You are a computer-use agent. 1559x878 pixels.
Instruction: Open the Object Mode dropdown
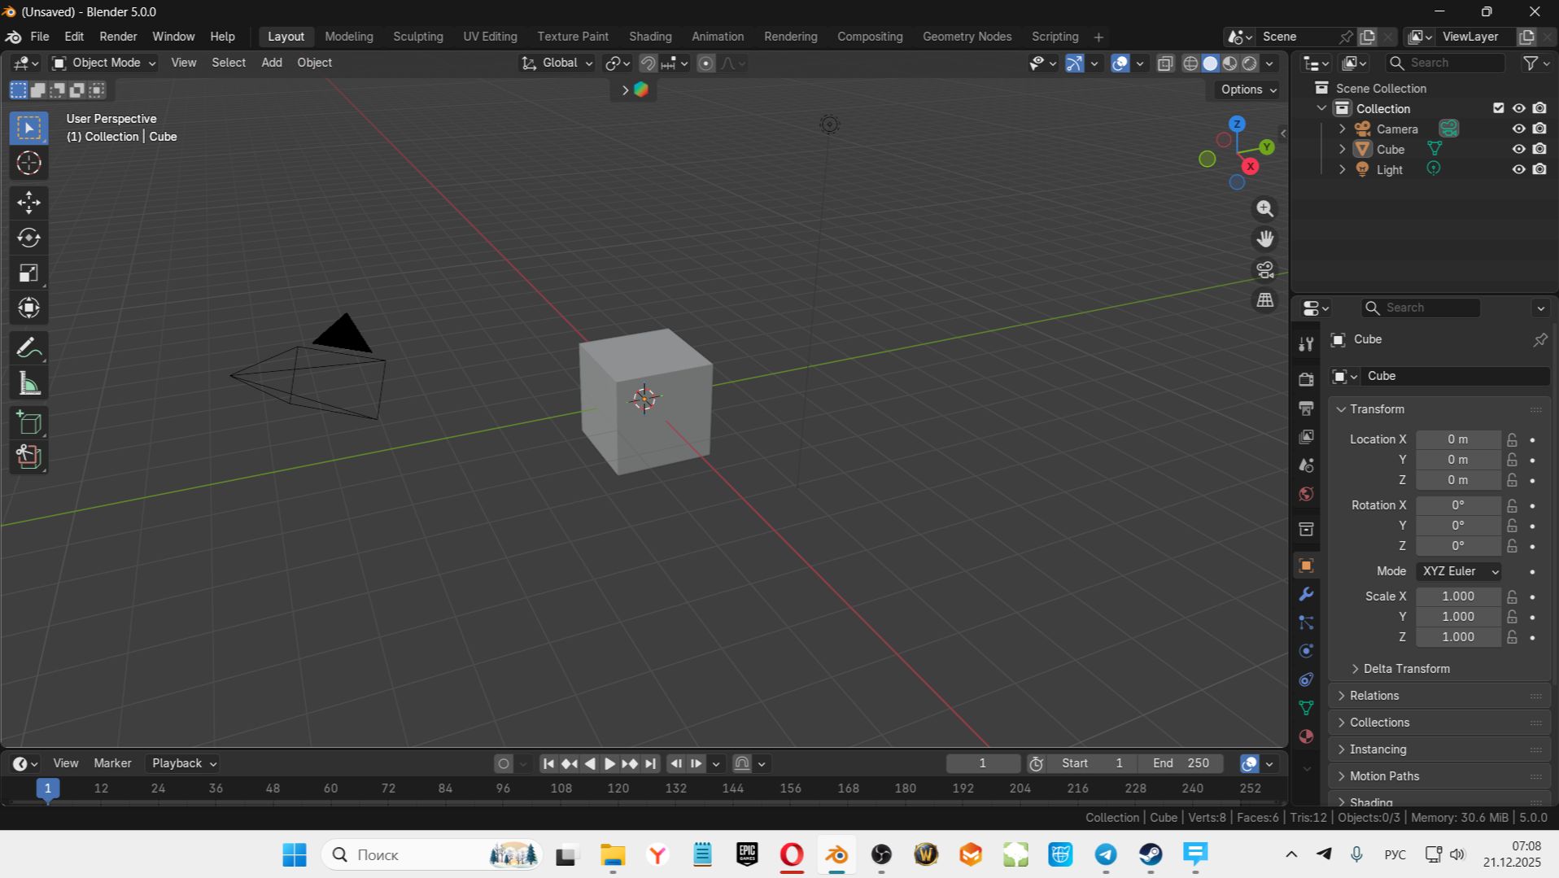[x=103, y=63]
